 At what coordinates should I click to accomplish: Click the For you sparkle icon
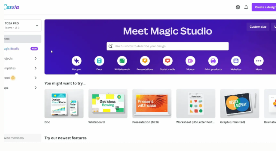76,61
